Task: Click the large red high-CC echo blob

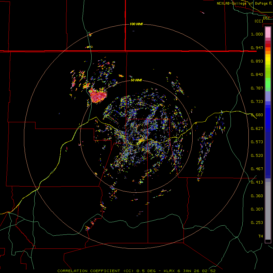Action: 98,96
